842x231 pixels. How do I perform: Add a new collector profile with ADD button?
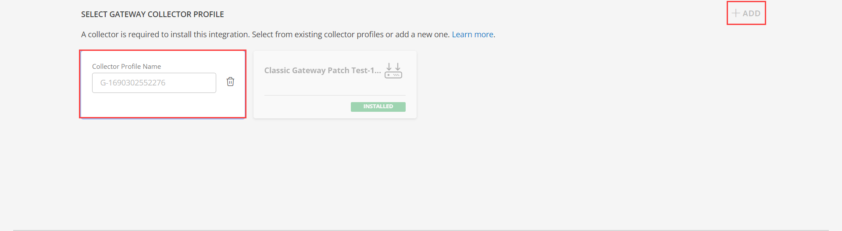point(746,13)
